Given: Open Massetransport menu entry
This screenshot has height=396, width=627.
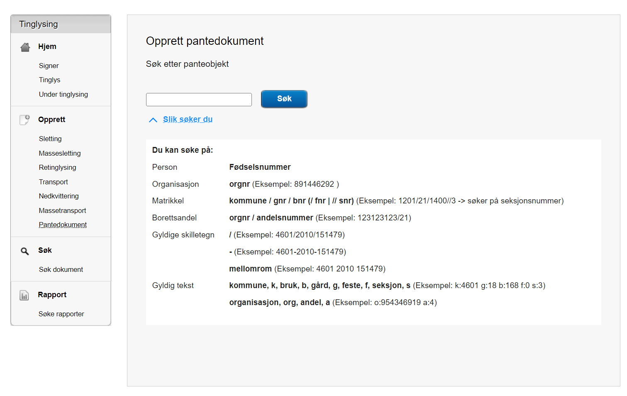Looking at the screenshot, I should tap(63, 210).
